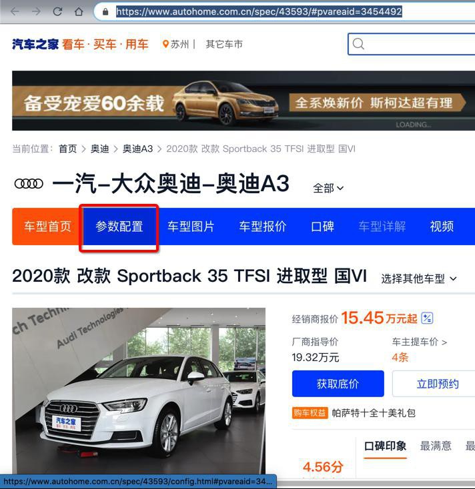The image size is (475, 489).
Task: Open the price calculator icon beside 15.45万元起
Action: coord(427,318)
